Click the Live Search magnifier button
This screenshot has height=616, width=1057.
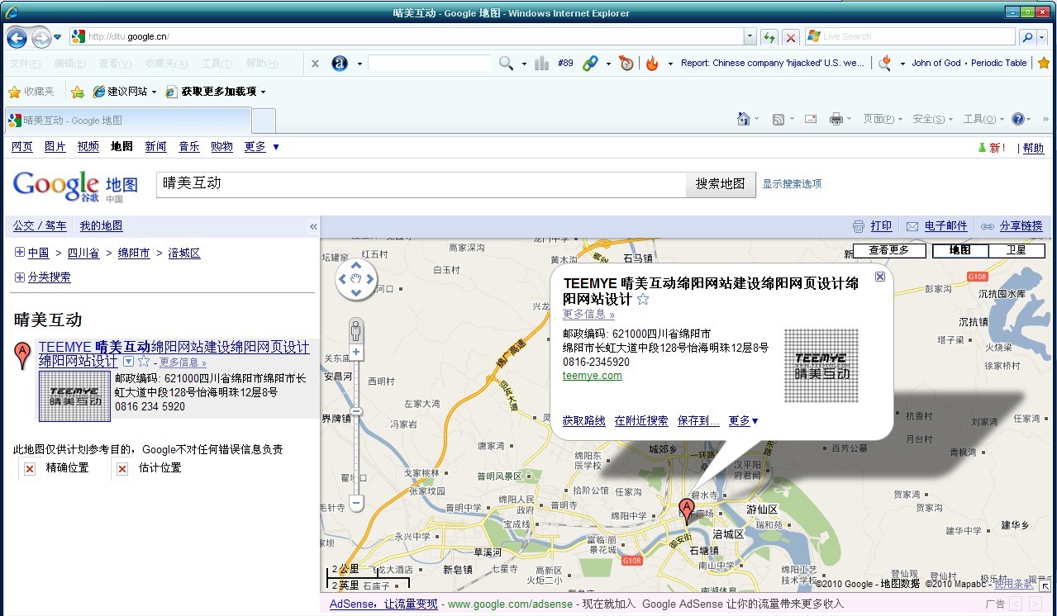coord(1026,36)
